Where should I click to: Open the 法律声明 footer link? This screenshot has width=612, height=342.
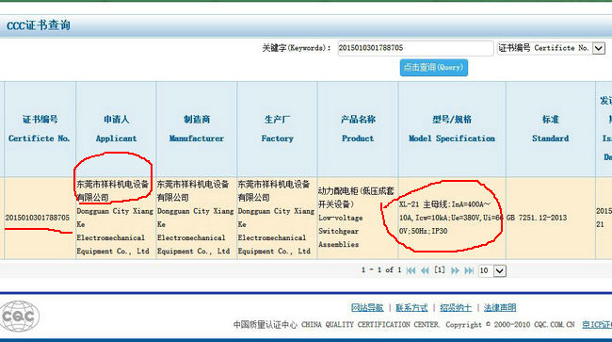point(500,308)
